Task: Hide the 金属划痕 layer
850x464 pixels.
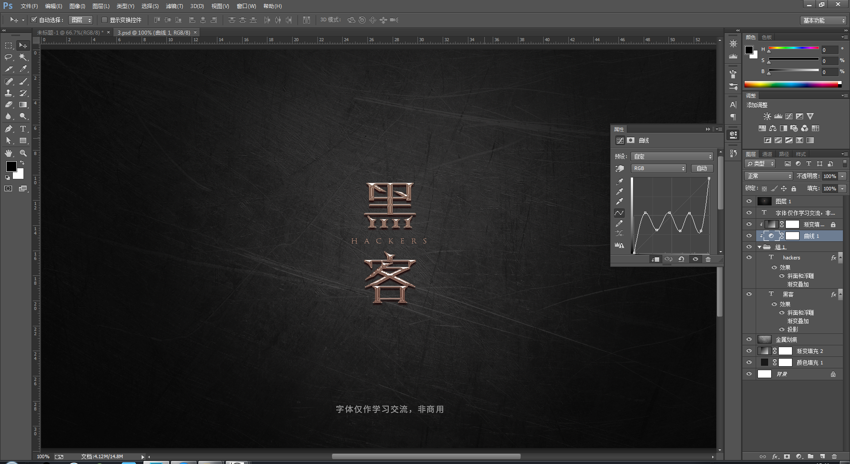Action: click(x=749, y=340)
